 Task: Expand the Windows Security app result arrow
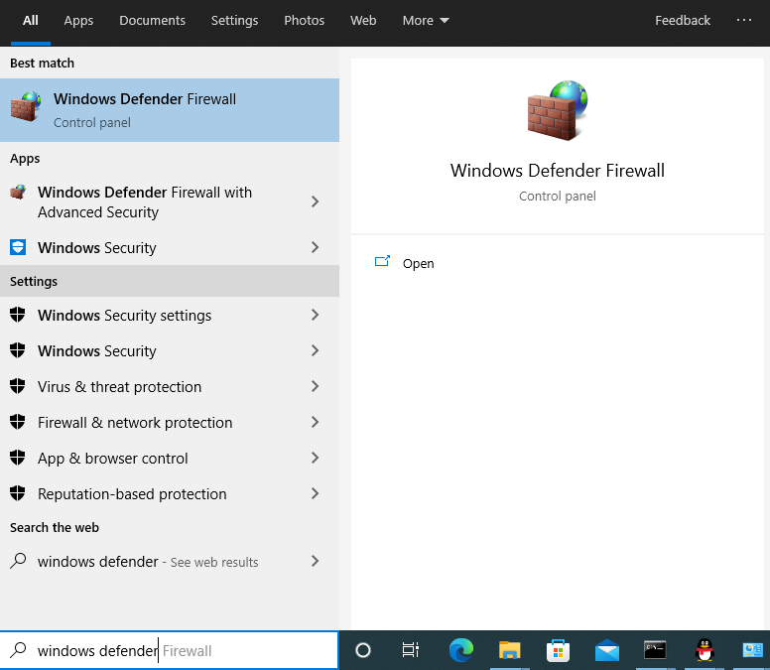click(316, 247)
